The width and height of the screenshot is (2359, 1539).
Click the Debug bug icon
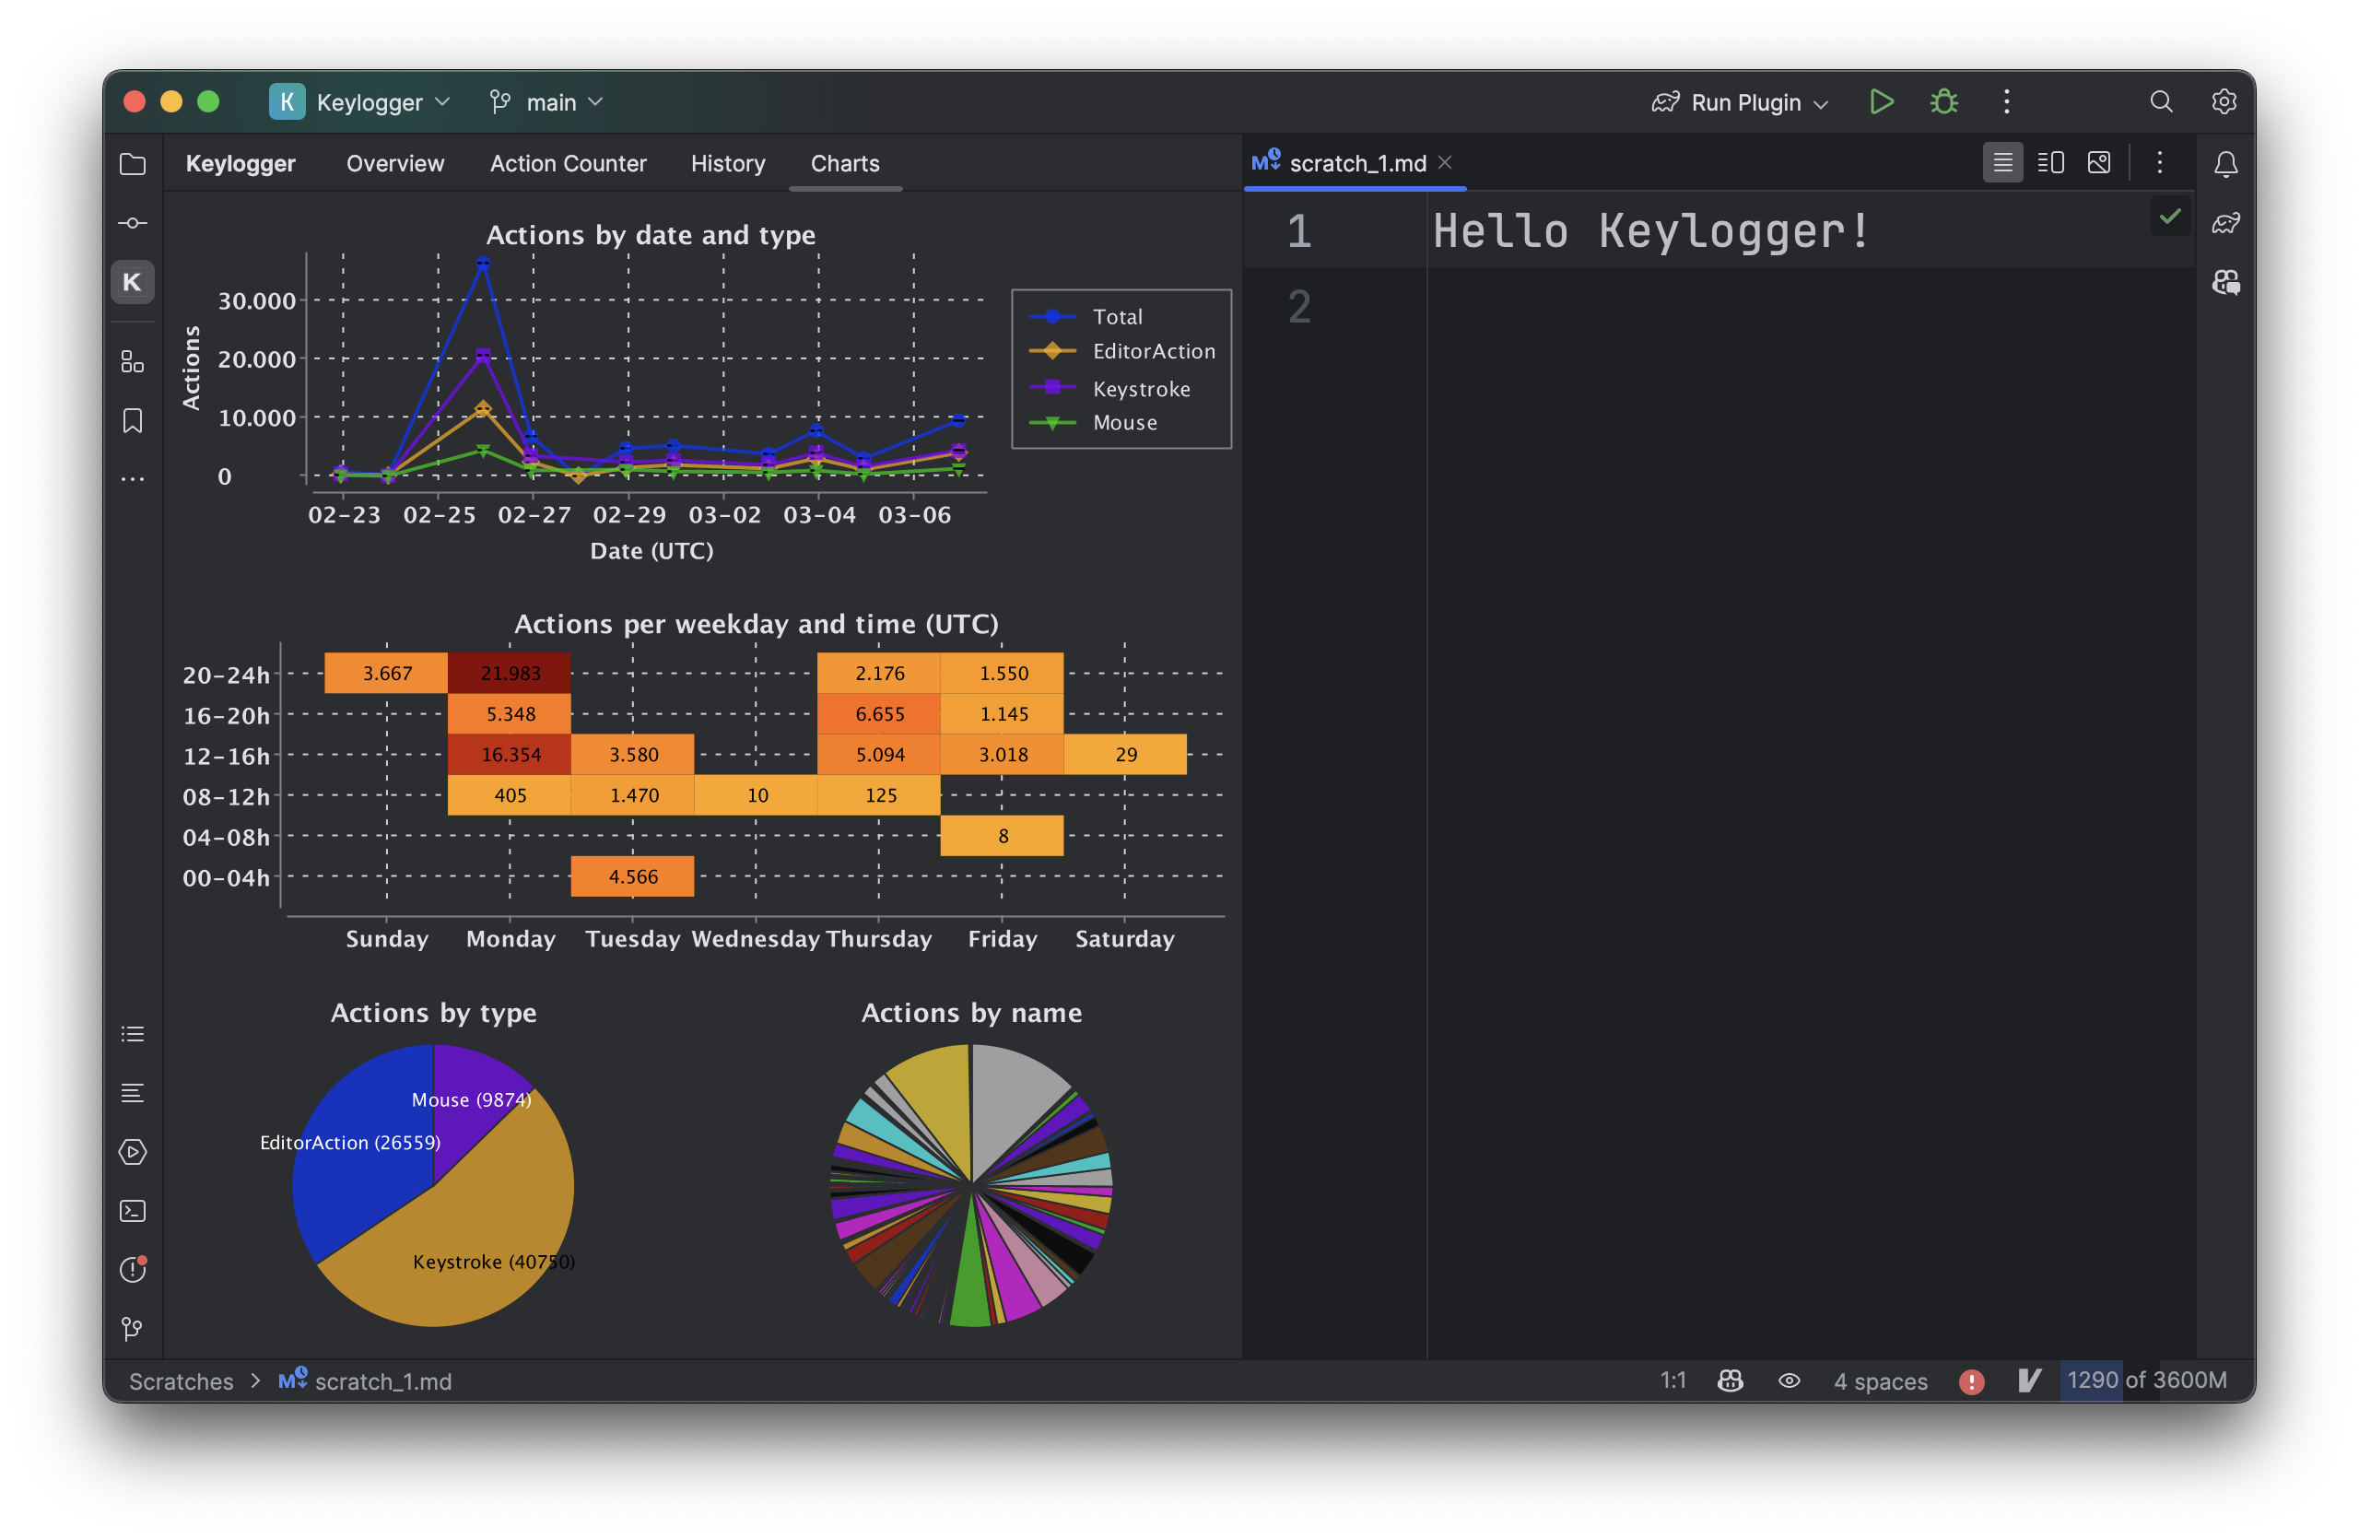[1943, 102]
